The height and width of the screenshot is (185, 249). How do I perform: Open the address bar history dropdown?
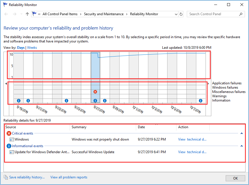click(x=176, y=14)
